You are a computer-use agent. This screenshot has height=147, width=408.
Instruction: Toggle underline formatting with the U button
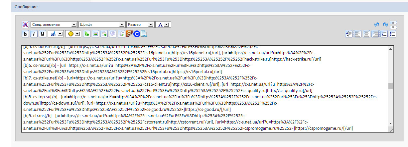tap(43, 34)
